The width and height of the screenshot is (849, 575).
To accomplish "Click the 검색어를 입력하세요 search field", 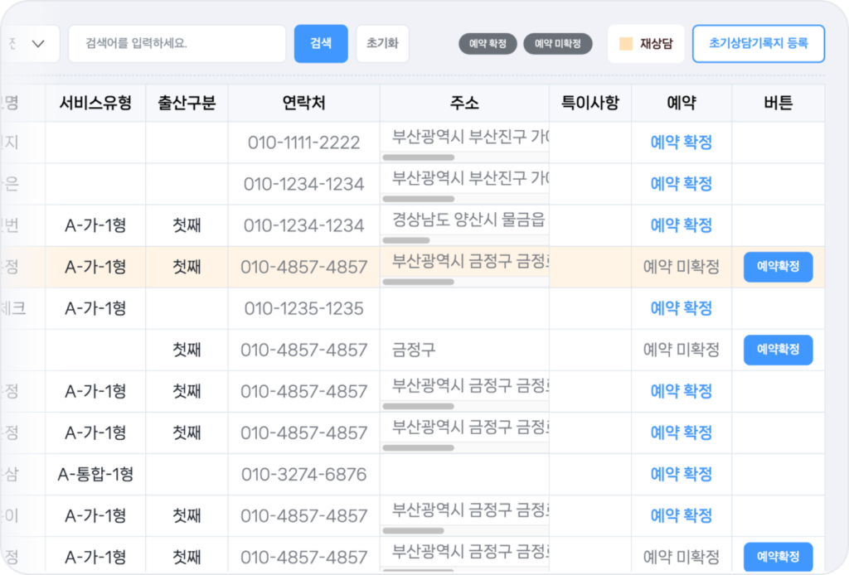I will tap(177, 44).
